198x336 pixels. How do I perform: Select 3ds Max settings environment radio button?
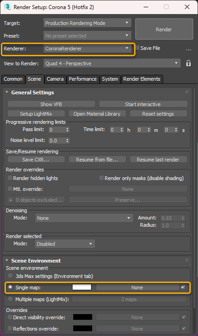tap(10, 276)
